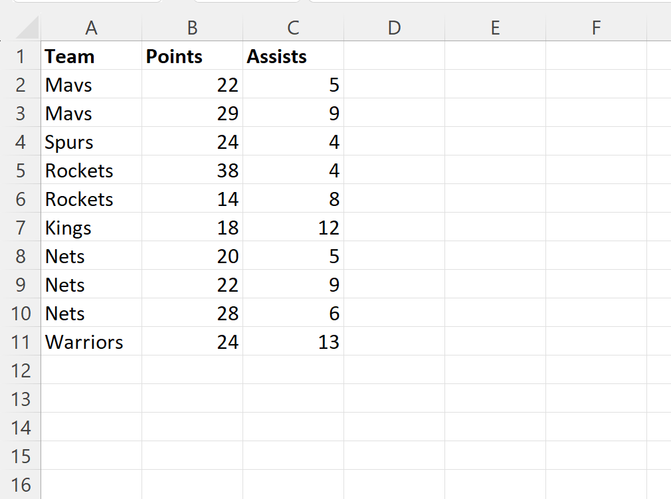Screen dimensions: 671x499
Task: Click the cell with 13 assists
Action: pos(293,342)
